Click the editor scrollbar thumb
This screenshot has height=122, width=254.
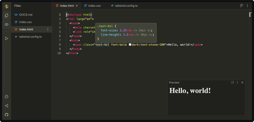point(250,15)
